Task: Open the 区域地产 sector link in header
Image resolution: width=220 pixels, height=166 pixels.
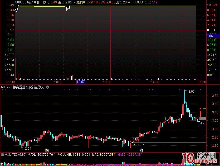Action: coord(79,2)
